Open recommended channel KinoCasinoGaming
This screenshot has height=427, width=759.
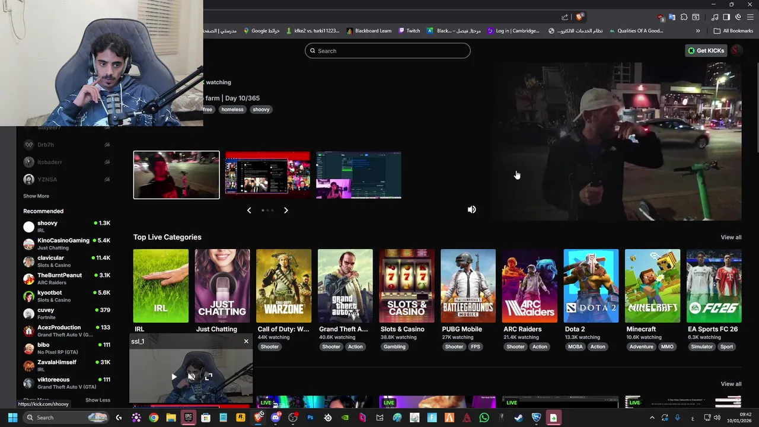point(66,244)
